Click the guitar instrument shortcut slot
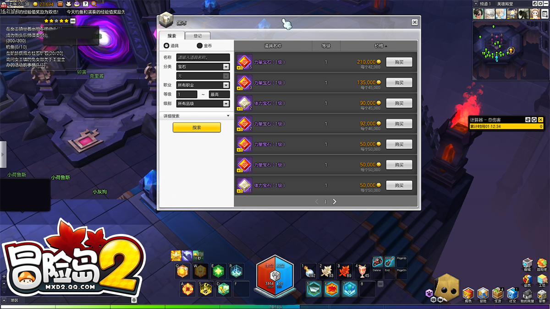The height and width of the screenshot is (309, 550). tap(390, 261)
